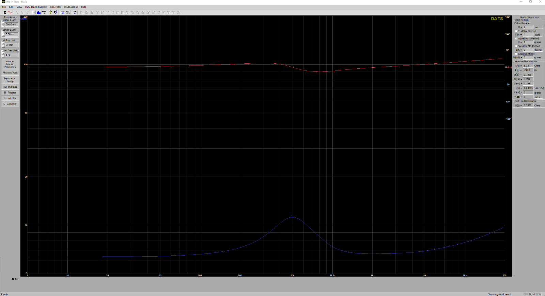Click the R - Resistor button

tap(10, 93)
